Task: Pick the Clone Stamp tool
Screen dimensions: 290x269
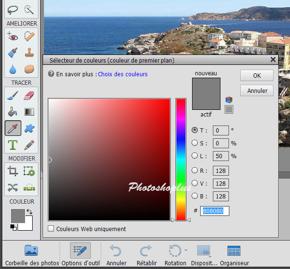Action: click(29, 53)
